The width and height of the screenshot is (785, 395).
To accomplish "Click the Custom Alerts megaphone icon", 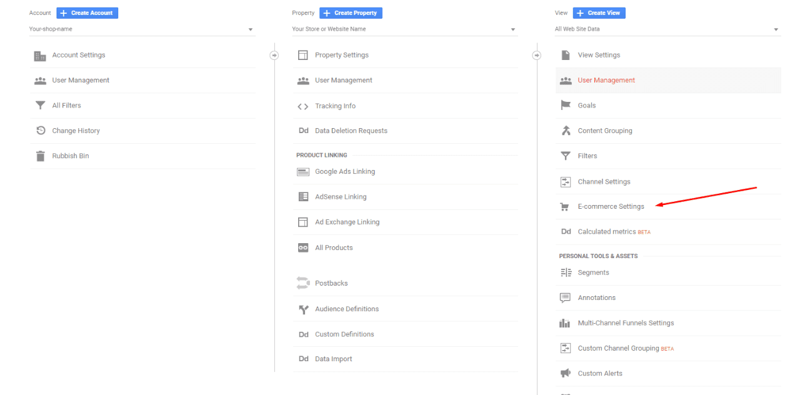I will coord(566,373).
